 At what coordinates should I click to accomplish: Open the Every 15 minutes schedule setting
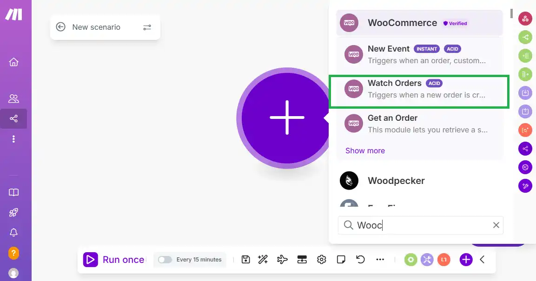tap(199, 260)
